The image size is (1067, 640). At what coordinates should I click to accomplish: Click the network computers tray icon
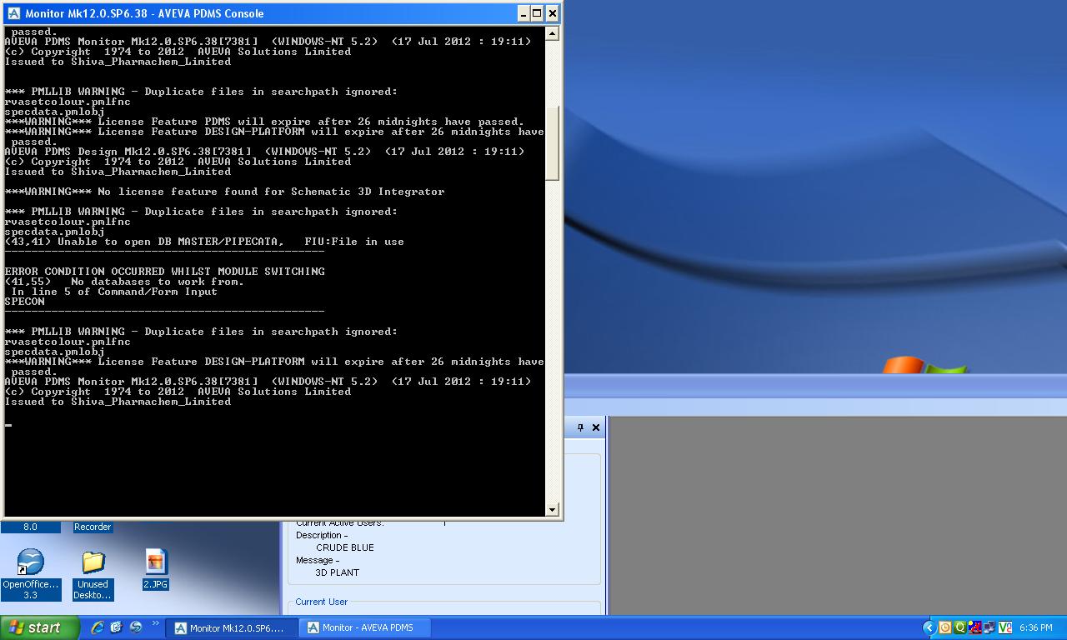click(989, 627)
